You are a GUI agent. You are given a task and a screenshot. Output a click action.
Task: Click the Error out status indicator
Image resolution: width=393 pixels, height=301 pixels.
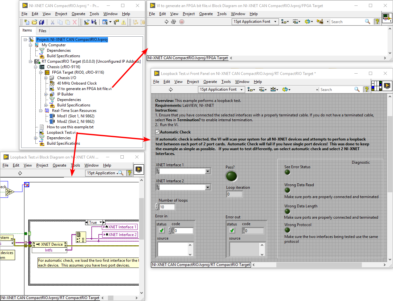point(232,230)
